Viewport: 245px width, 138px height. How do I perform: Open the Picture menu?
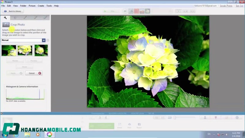click(32, 6)
